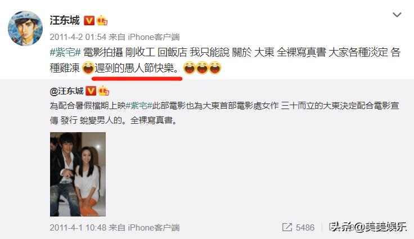Image resolution: width=414 pixels, height=239 pixels.
Task: Open @汪东城 mention in the quoted post
Action: [x=66, y=91]
